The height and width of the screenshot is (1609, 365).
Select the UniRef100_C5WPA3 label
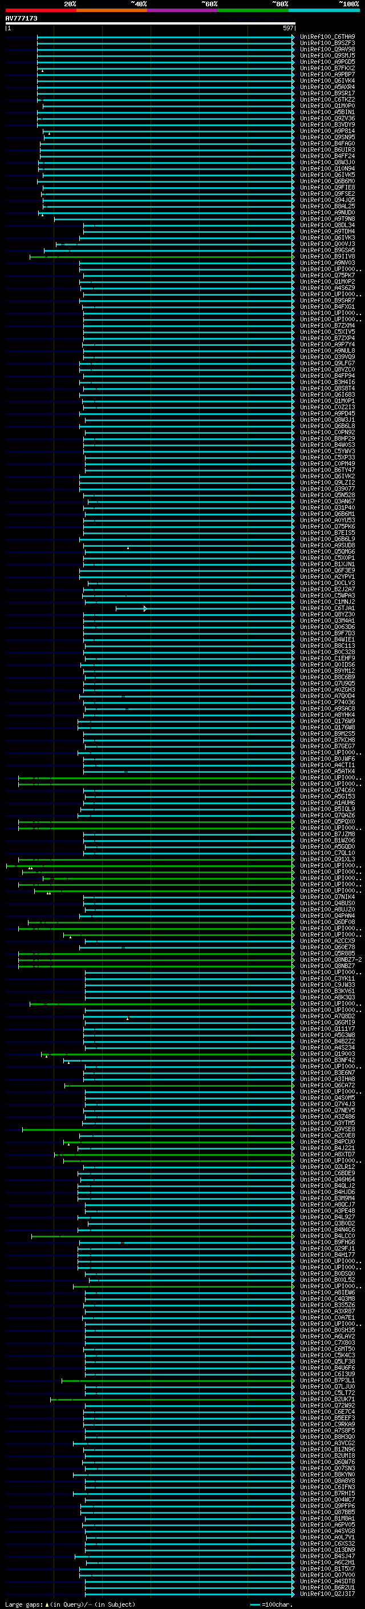tap(327, 595)
